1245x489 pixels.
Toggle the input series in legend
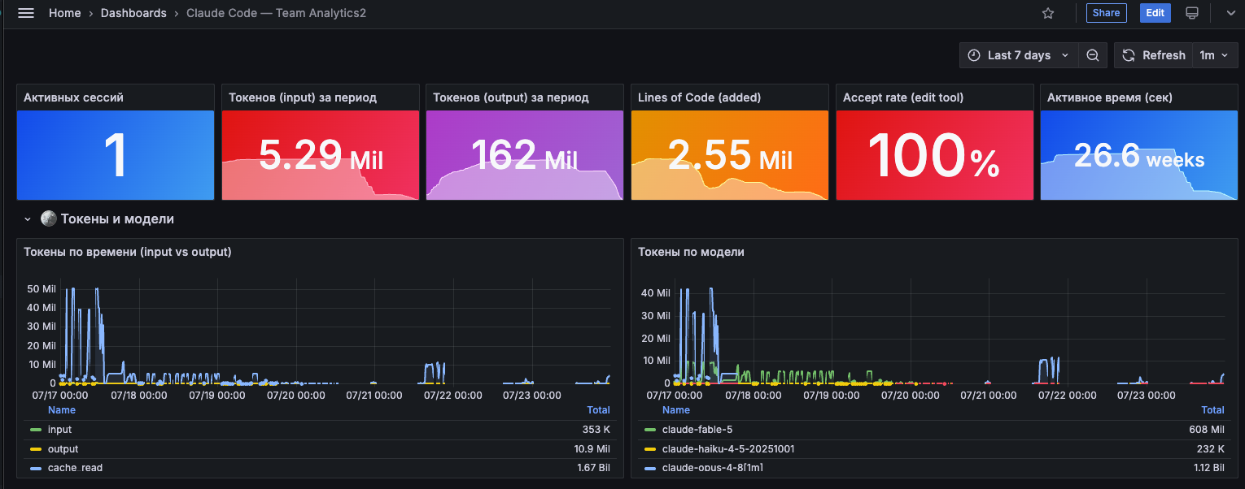point(59,430)
